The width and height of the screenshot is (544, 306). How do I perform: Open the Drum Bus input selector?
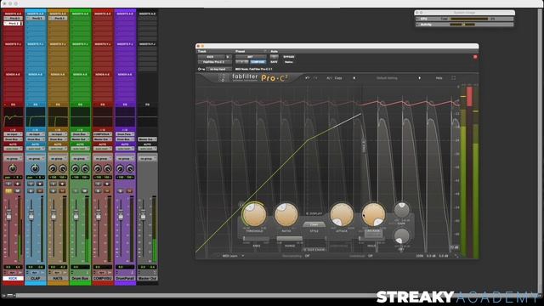(x=80, y=134)
